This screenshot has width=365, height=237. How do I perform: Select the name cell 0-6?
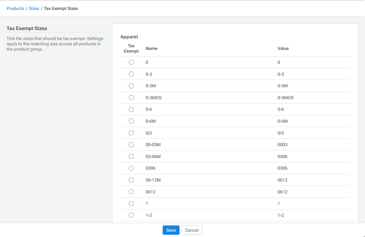(149, 109)
